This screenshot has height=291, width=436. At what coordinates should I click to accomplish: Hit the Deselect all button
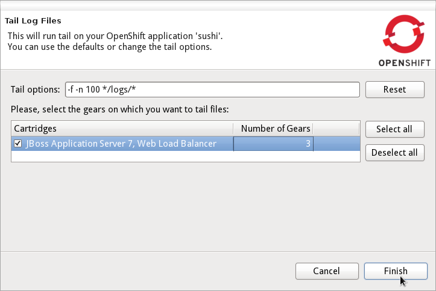(395, 152)
